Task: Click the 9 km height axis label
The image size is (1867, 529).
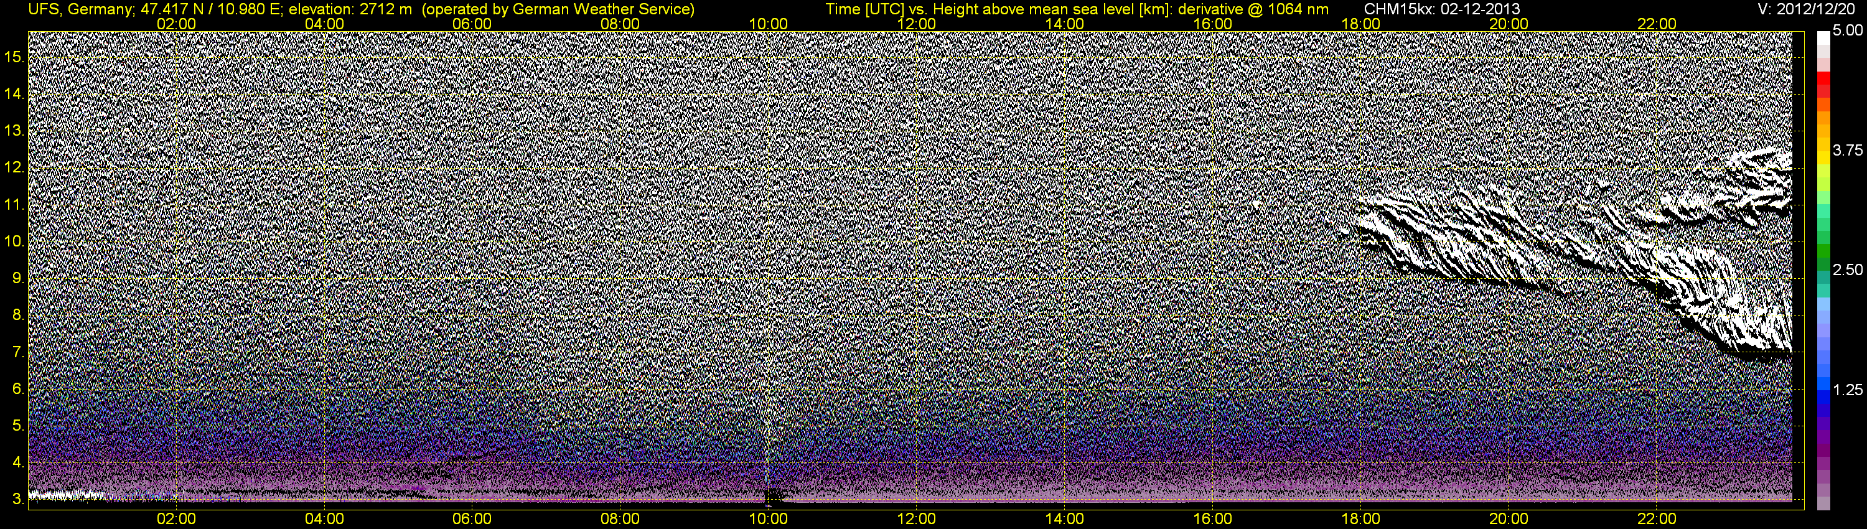Action: click(19, 278)
